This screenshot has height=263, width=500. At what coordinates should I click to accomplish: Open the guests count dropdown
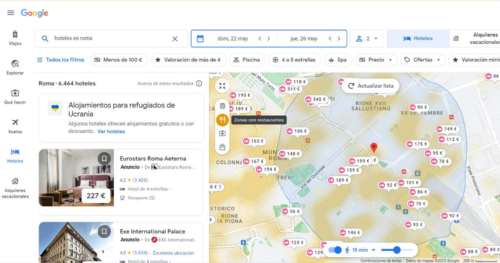click(367, 39)
